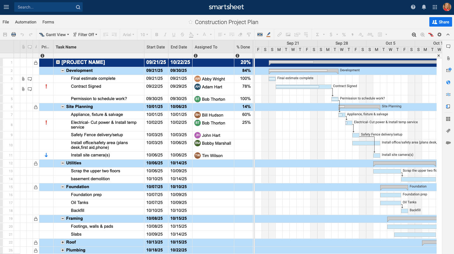Star the Construction Project Plan sheet
454x254 pixels.
click(190, 22)
